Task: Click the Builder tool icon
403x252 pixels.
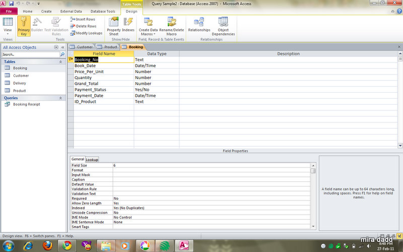Action: point(37,25)
